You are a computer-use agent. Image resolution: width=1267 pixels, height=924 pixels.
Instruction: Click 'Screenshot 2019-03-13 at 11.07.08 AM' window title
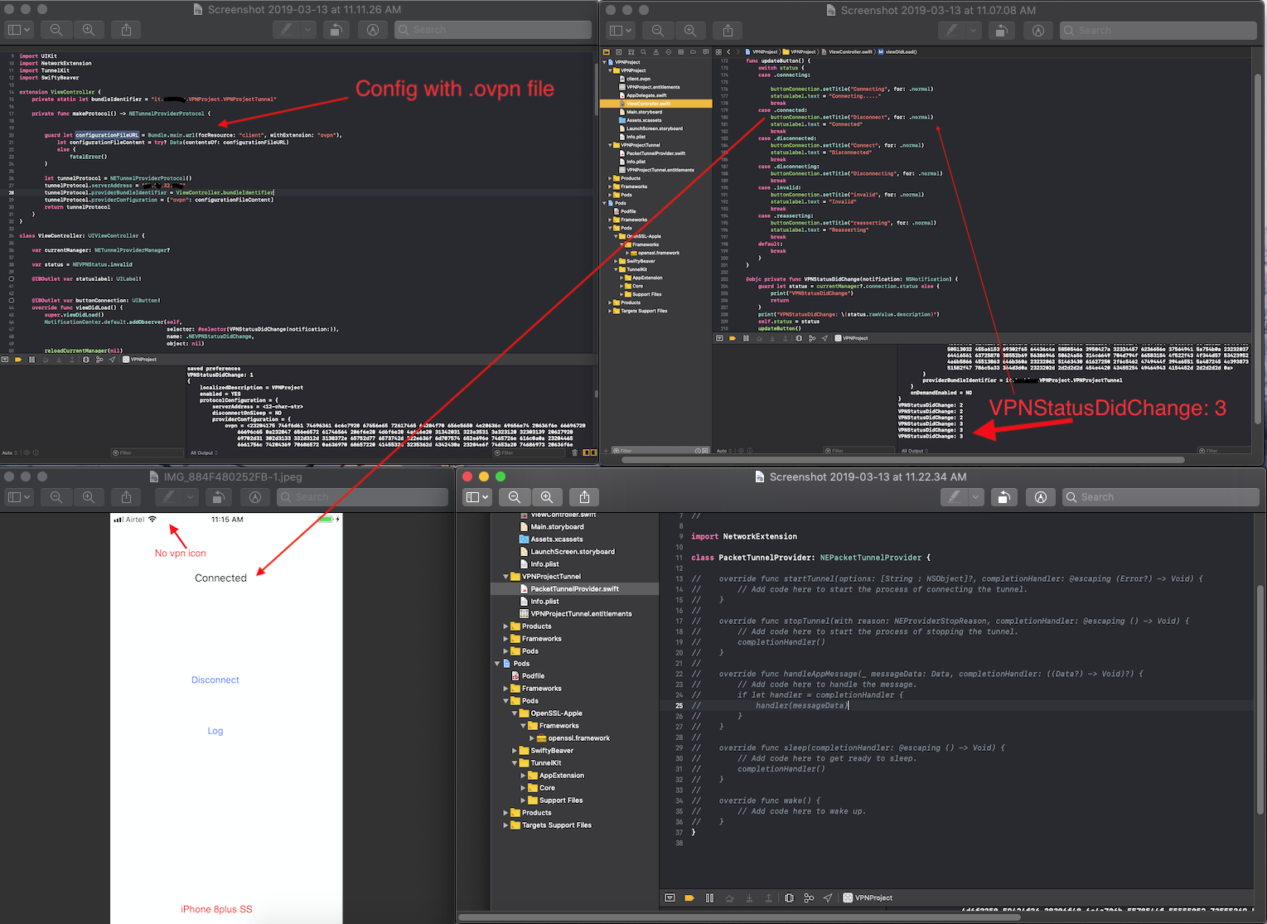coord(938,11)
